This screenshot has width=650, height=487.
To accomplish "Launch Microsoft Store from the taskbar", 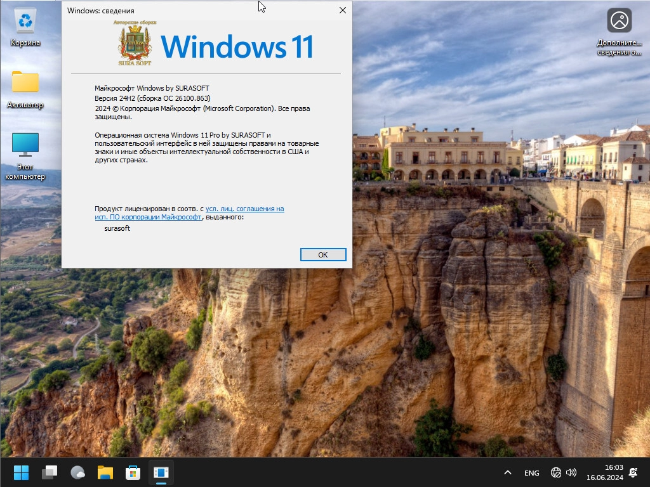I will [133, 472].
